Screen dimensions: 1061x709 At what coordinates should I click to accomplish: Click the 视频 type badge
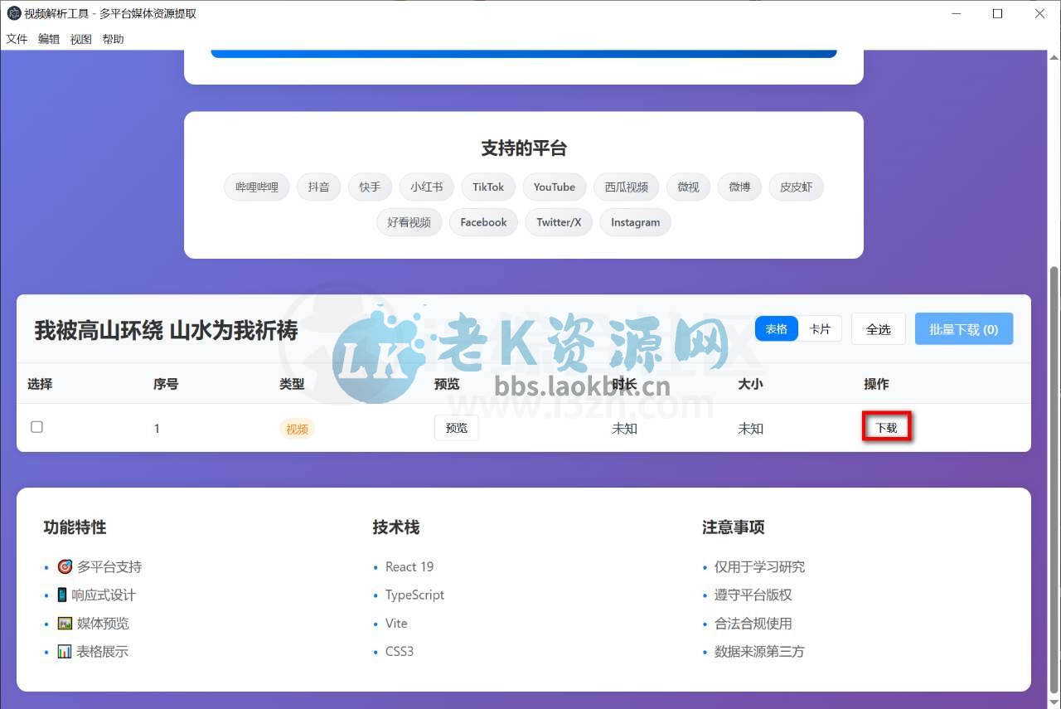click(x=297, y=429)
